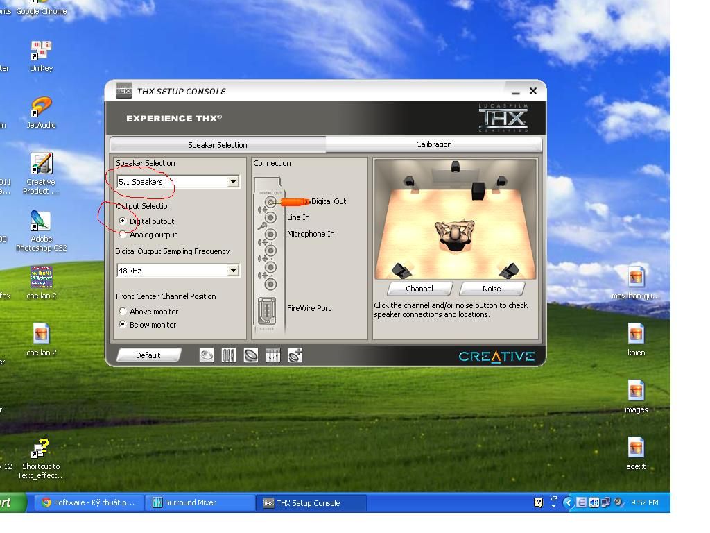Screen dimensions: 710x533
Task: Switch to the Speaker Selection tab
Action: pyautogui.click(x=217, y=144)
